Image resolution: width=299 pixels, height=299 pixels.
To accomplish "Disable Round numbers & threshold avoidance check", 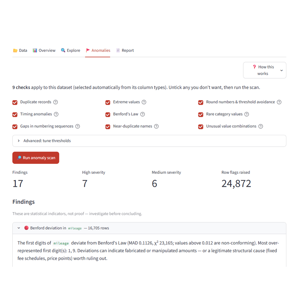I will pyautogui.click(x=201, y=102).
